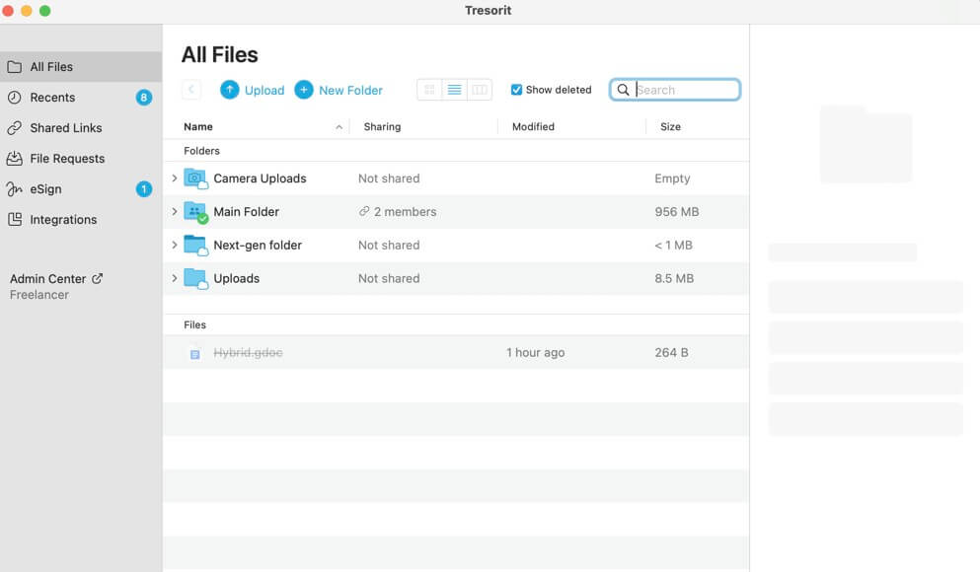
Task: Select the Uploads folder name
Action: (x=236, y=278)
